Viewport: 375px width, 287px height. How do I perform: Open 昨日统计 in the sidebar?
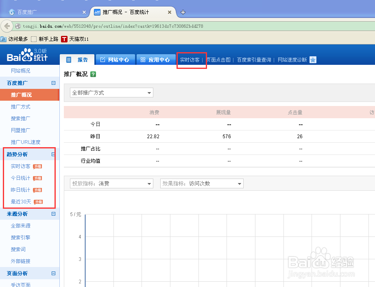(x=21, y=190)
